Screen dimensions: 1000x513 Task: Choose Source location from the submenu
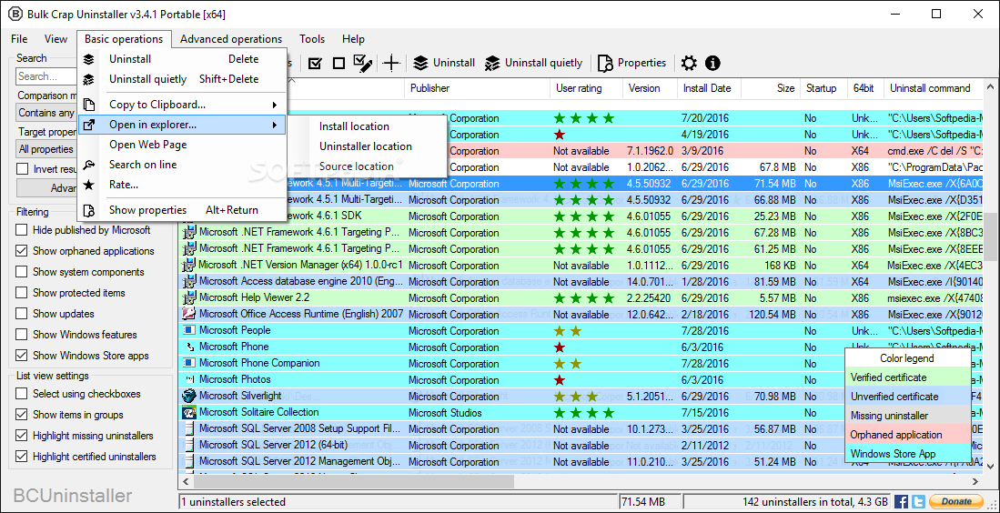click(x=357, y=166)
